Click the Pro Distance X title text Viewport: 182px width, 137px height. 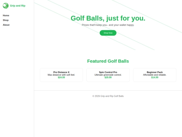click(61, 72)
